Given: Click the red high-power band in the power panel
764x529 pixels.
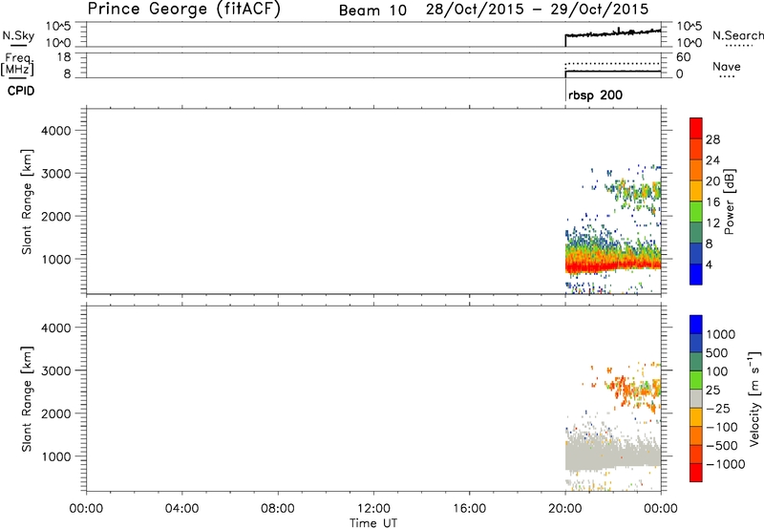Looking at the screenshot, I should (613, 265).
